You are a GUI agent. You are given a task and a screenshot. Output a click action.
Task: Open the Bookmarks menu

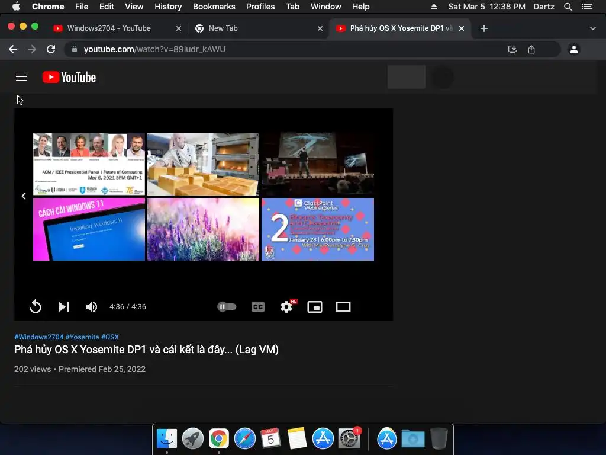pos(214,7)
